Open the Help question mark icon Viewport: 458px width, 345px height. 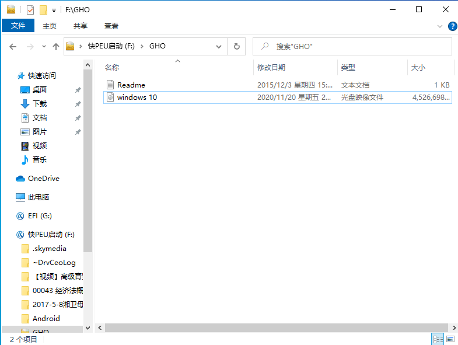tap(452, 26)
